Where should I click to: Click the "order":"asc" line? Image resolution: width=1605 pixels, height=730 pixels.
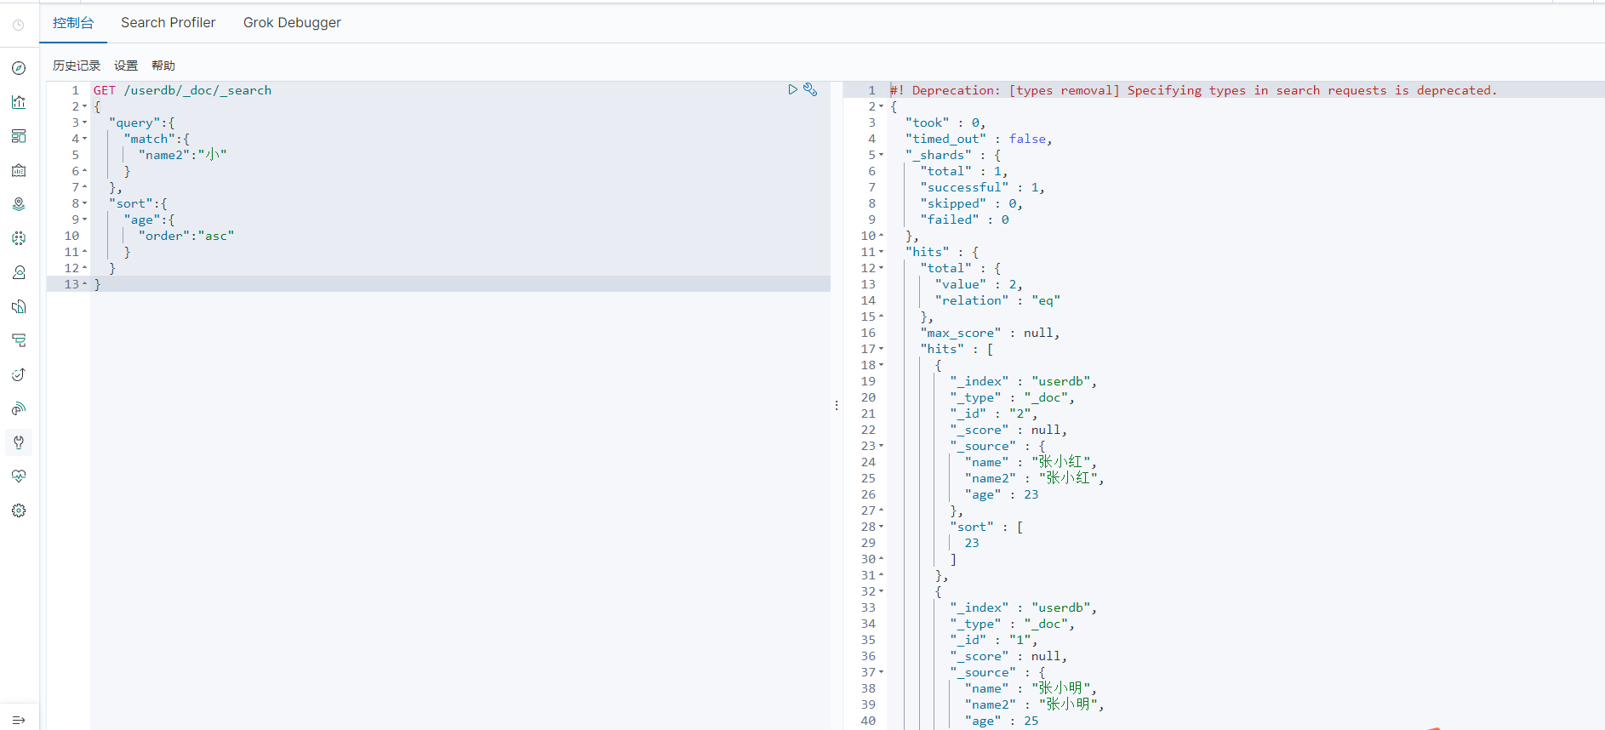coord(186,236)
